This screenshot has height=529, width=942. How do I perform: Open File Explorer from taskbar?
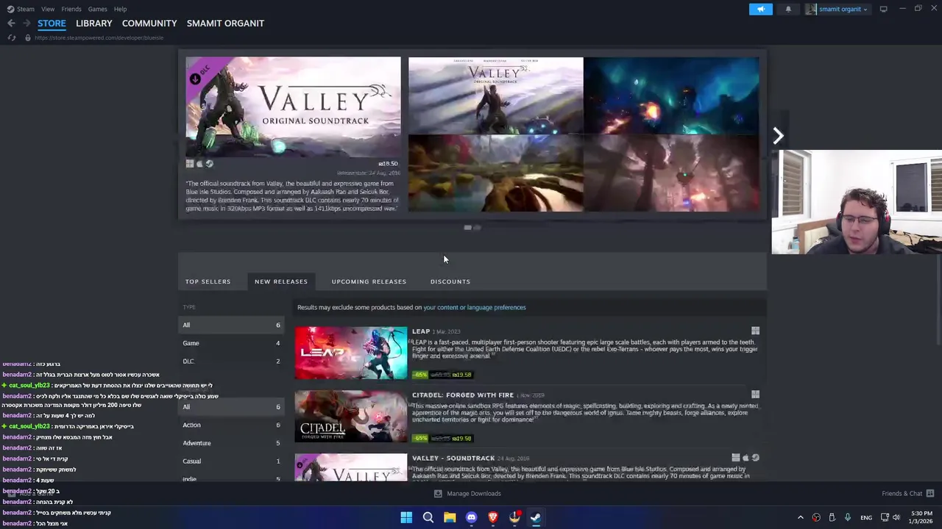(450, 518)
